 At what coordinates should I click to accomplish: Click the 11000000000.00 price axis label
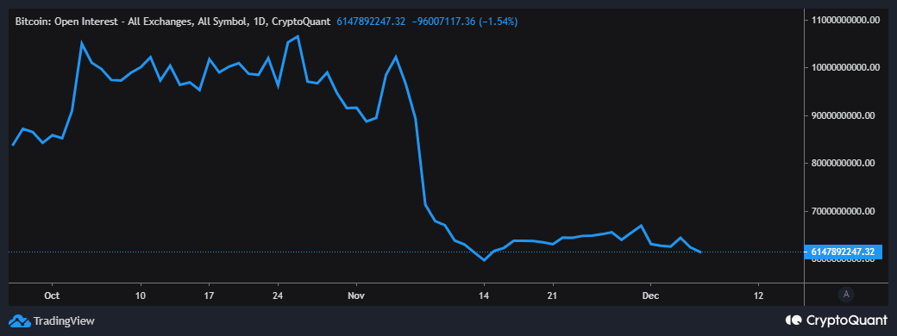coord(844,20)
